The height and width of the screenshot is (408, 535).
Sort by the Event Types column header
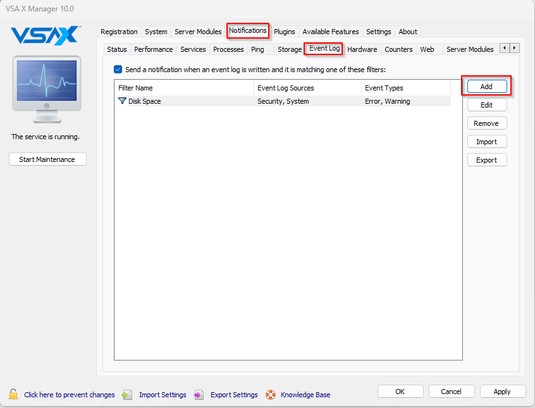click(x=406, y=88)
